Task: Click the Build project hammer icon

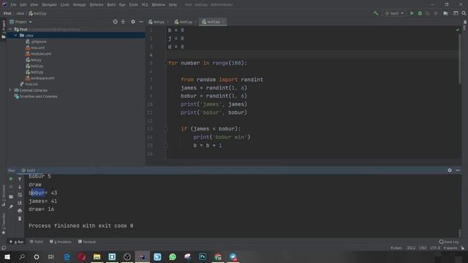Action: (376, 13)
